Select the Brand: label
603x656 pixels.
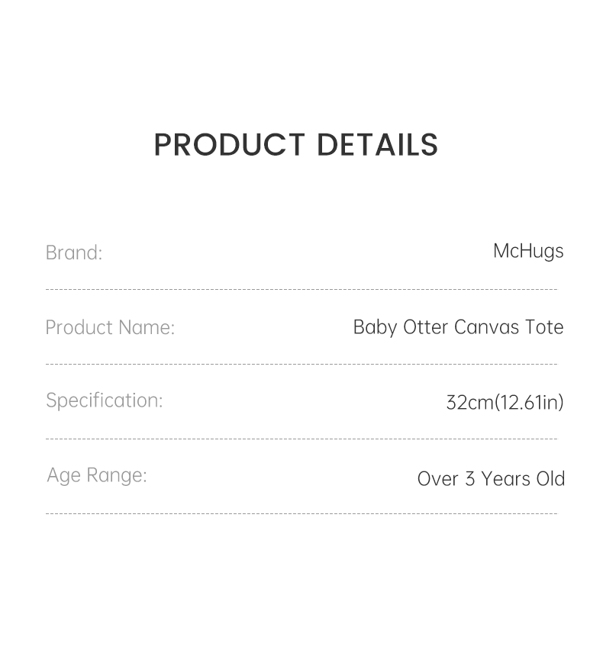pos(74,252)
